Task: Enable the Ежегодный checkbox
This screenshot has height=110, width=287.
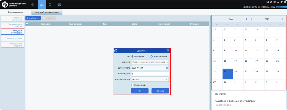Action: coord(132,85)
